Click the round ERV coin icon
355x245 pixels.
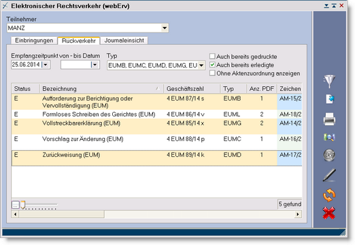(329, 155)
